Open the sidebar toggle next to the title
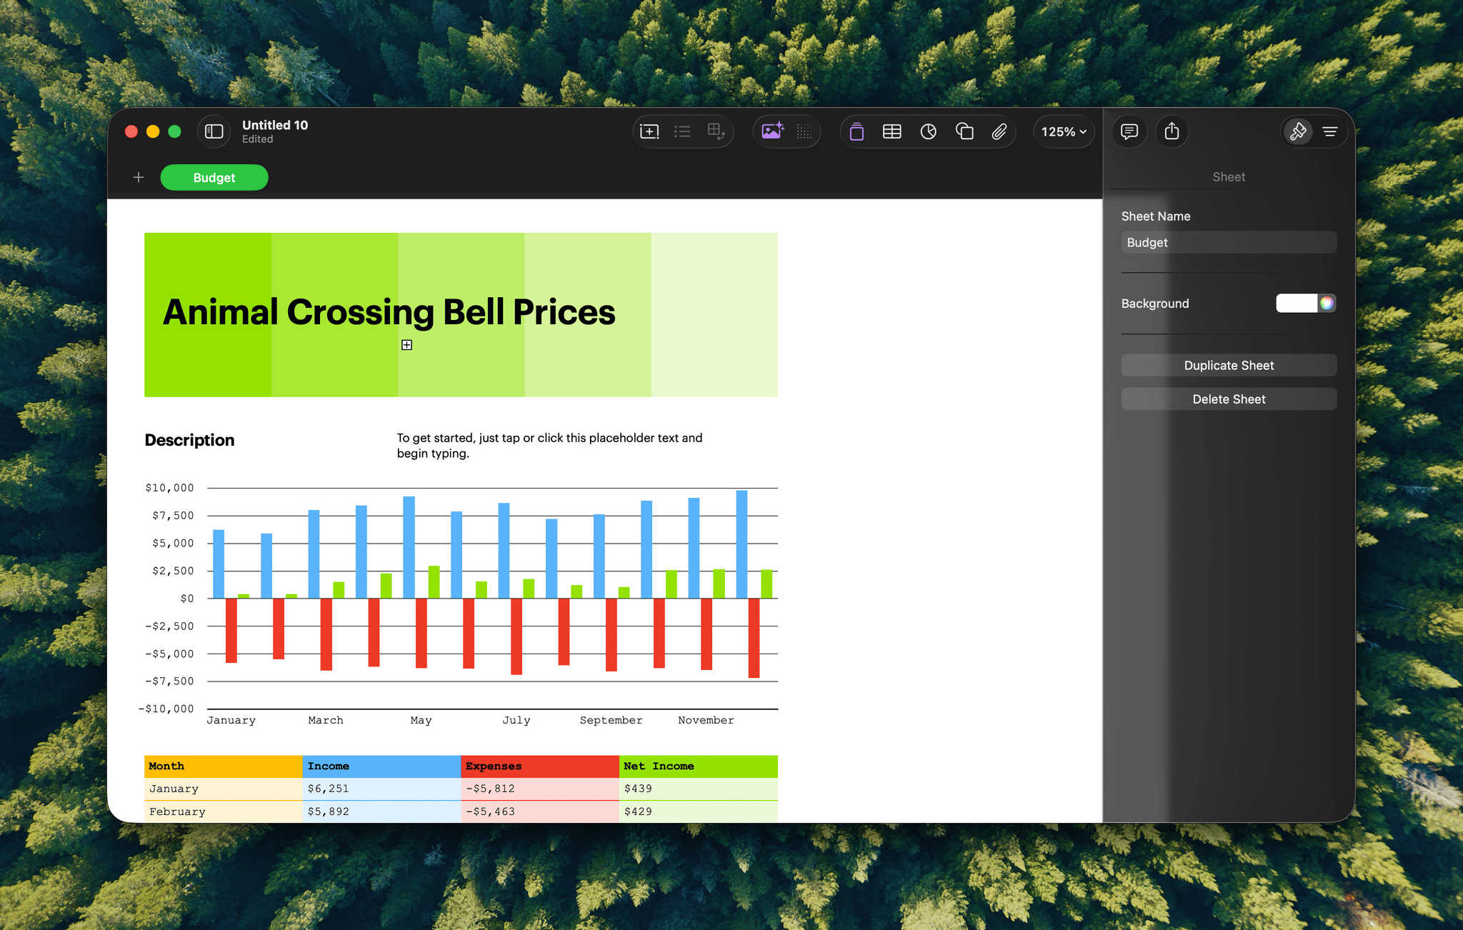The width and height of the screenshot is (1463, 930). [214, 131]
